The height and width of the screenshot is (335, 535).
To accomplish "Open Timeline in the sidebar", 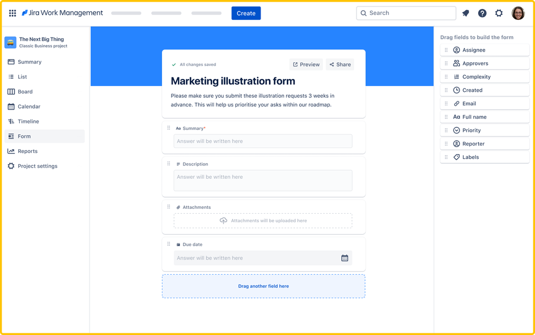I will click(44, 121).
